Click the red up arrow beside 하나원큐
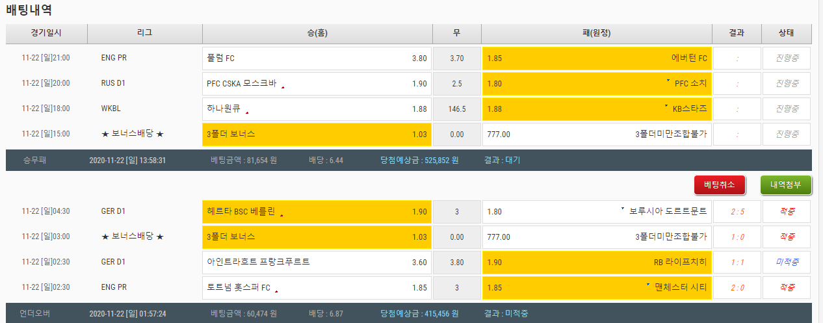 coord(247,112)
